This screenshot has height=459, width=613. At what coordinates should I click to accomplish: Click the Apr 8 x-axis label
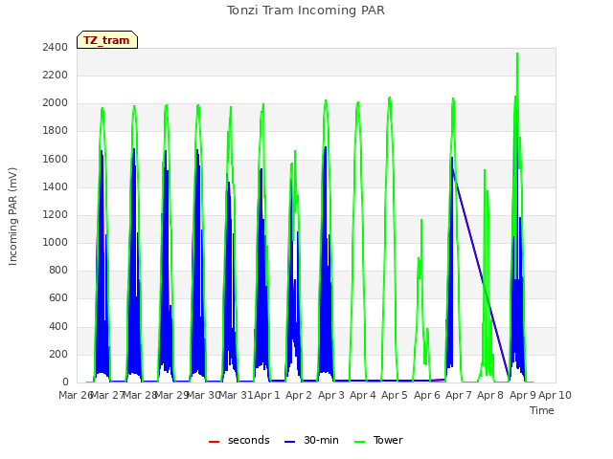[x=490, y=395]
